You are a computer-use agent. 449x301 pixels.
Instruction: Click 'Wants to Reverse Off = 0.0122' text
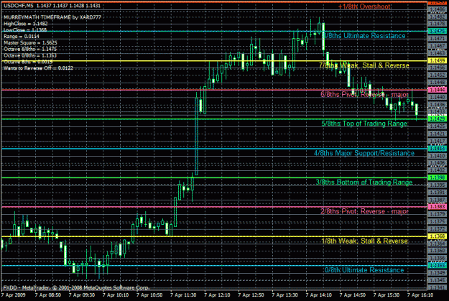click(x=38, y=68)
